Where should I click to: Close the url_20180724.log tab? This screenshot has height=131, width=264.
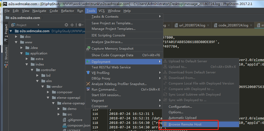pos(208,25)
